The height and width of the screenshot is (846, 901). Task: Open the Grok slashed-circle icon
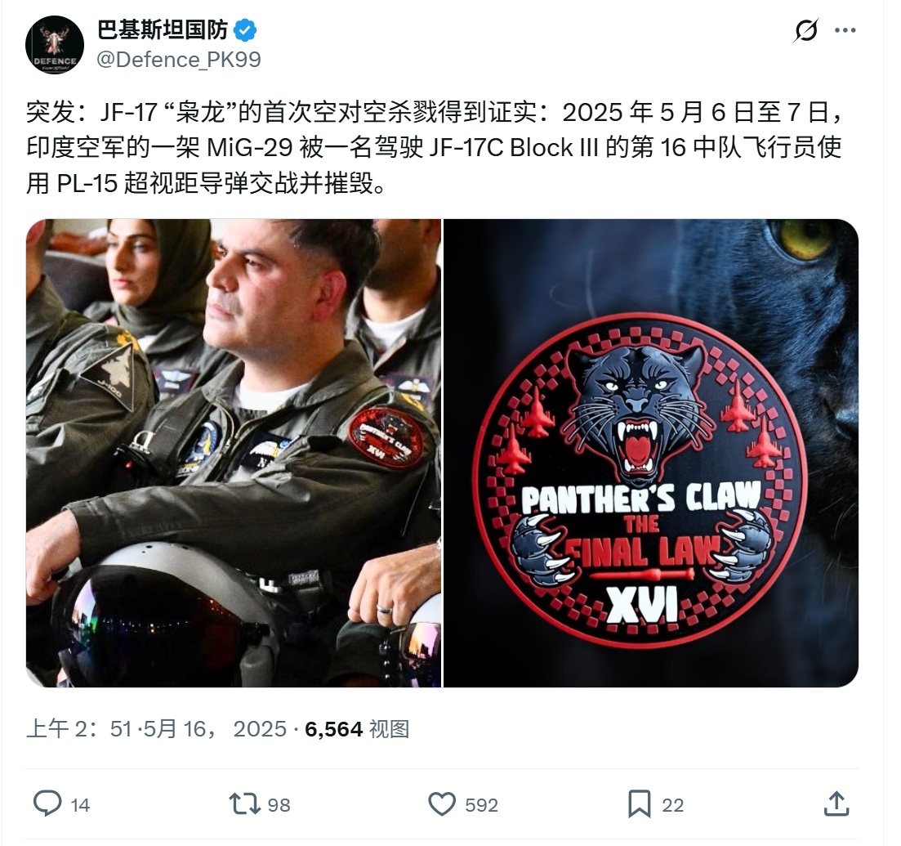pyautogui.click(x=805, y=30)
